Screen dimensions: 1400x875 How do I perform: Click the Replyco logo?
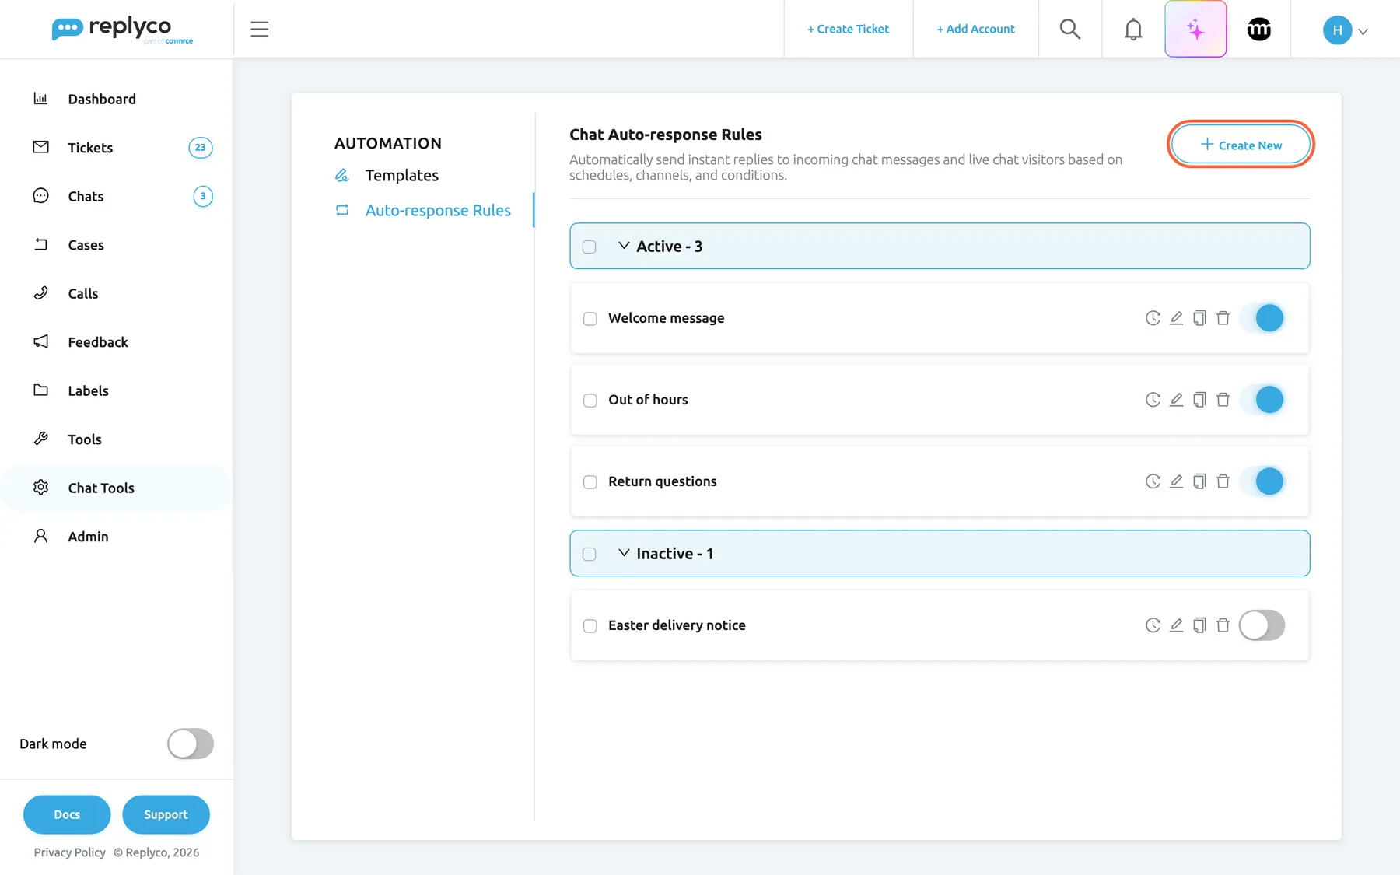(121, 30)
